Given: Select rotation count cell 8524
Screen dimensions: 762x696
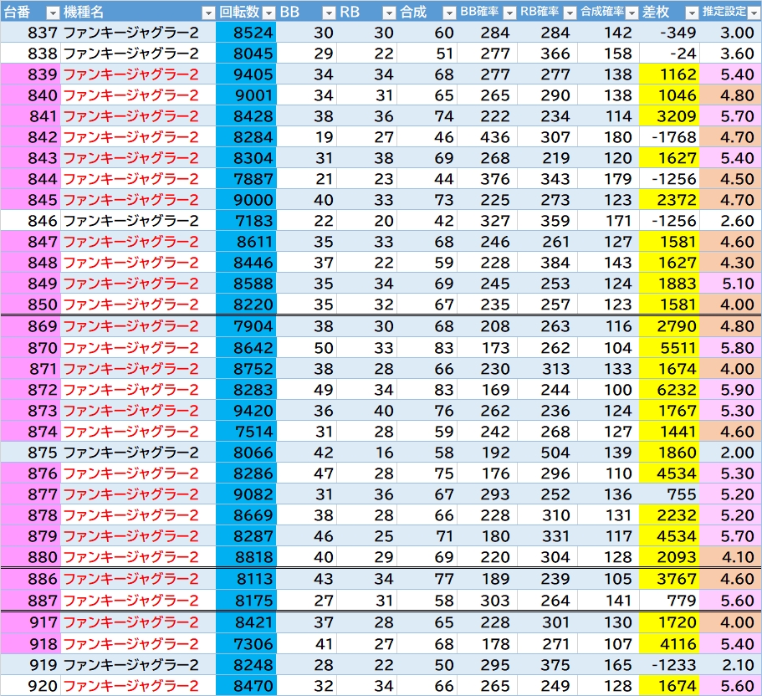Looking at the screenshot, I should [x=246, y=33].
